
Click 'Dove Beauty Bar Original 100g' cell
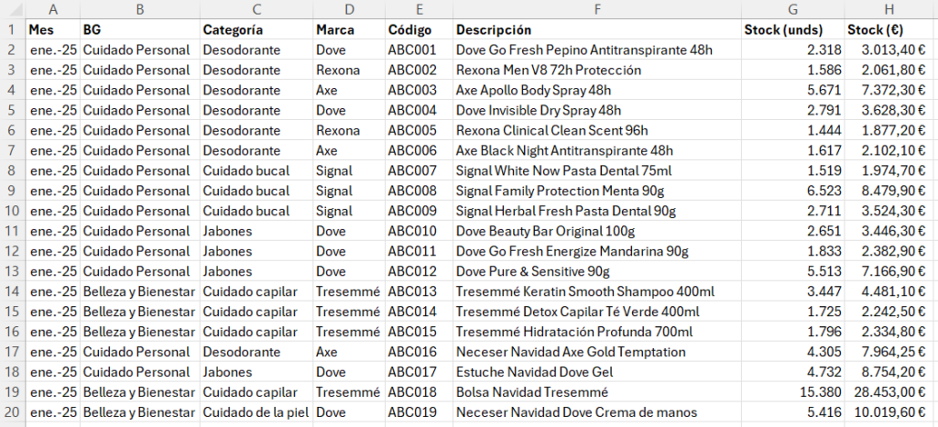click(597, 232)
